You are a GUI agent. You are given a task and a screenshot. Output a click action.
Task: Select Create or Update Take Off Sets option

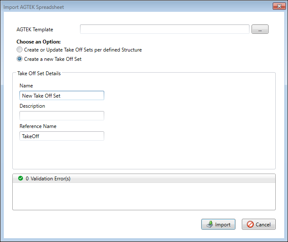[19, 50]
